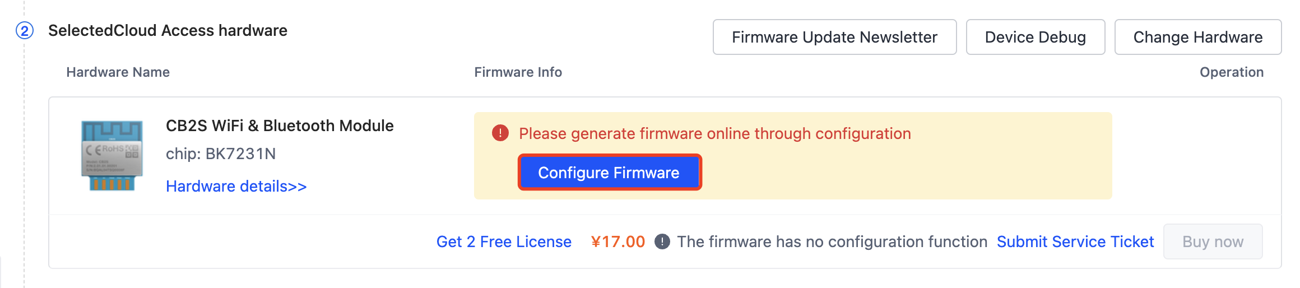The height and width of the screenshot is (288, 1300).
Task: Click the Hardware Name column header
Action: click(x=118, y=72)
